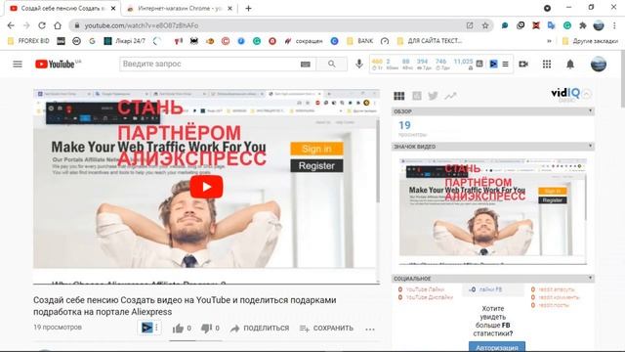Screen dimensions: 625x352
Task: Open the on-screen keyboard in search box
Action: click(x=306, y=64)
